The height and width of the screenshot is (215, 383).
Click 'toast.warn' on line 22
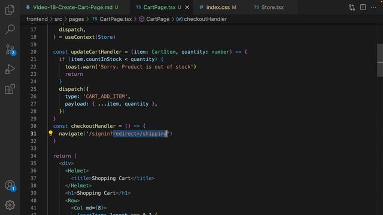pyautogui.click(x=80, y=67)
